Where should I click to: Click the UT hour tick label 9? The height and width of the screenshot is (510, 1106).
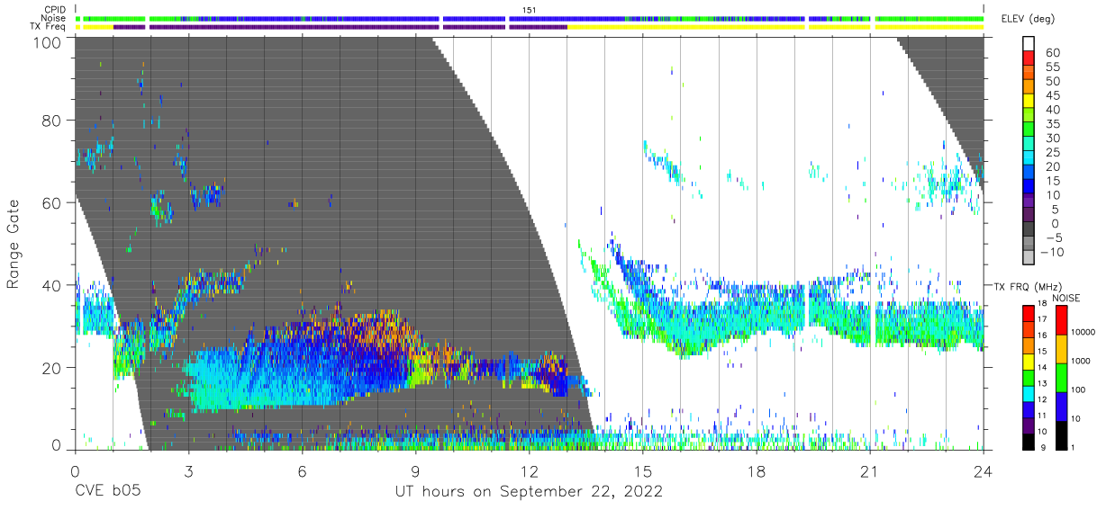(x=415, y=471)
